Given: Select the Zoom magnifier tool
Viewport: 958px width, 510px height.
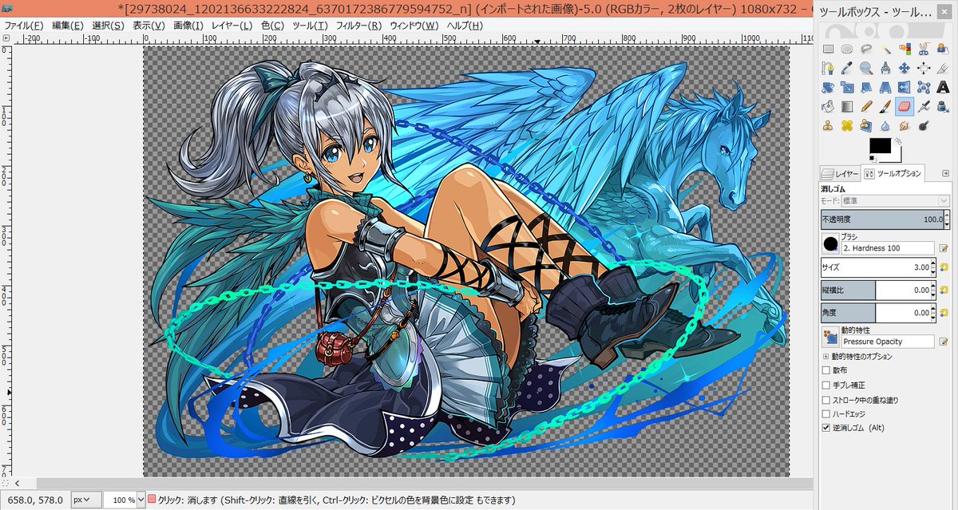Looking at the screenshot, I should click(866, 68).
